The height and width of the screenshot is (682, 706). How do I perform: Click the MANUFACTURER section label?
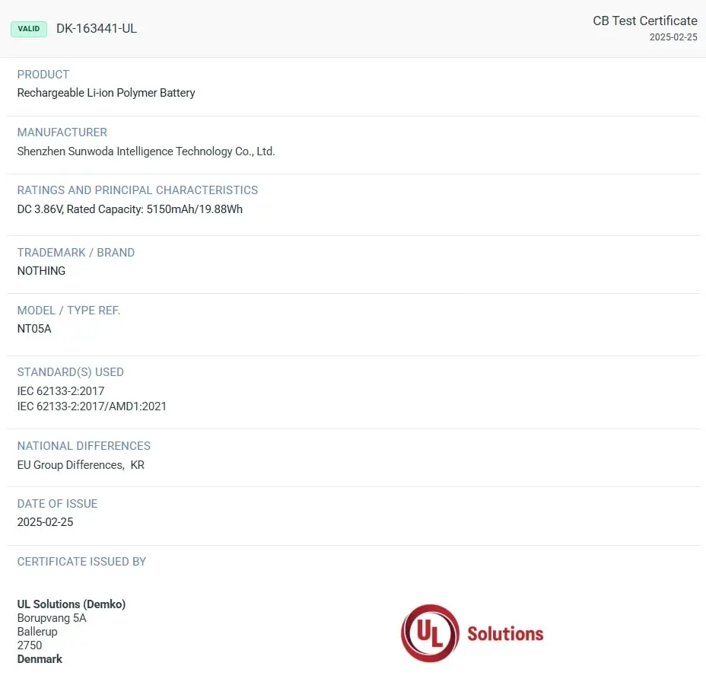(62, 132)
